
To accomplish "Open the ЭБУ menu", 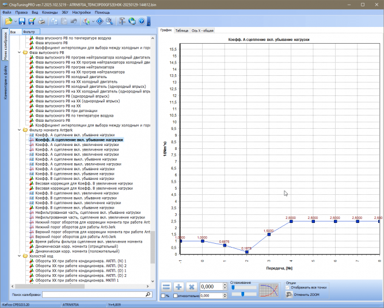I will coord(65,12).
